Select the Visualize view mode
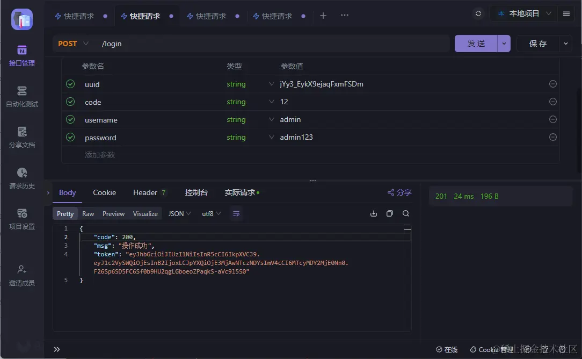 click(145, 214)
